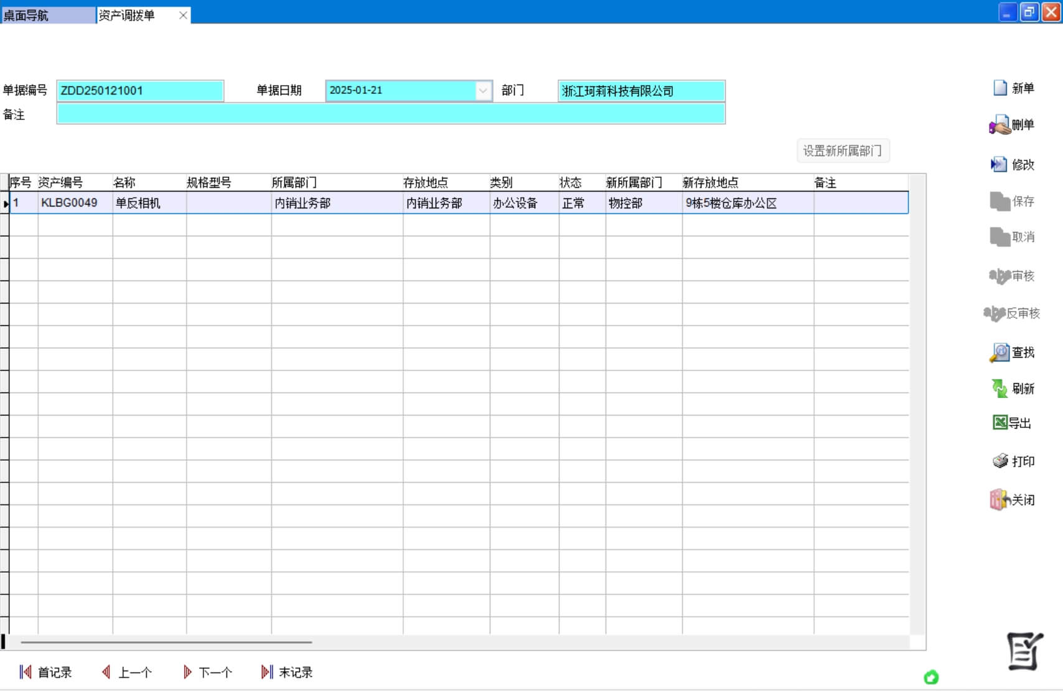Expand the 单据日期 date dropdown
Screen dimensions: 1063x691
pos(483,91)
